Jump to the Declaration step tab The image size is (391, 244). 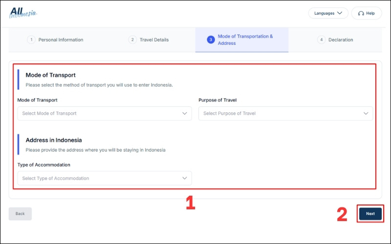click(340, 40)
